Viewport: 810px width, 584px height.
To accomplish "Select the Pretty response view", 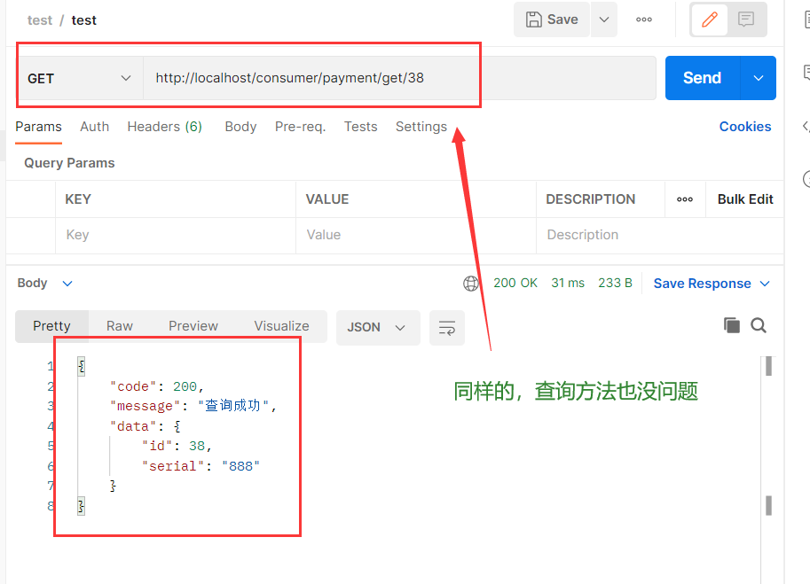I will pos(51,326).
